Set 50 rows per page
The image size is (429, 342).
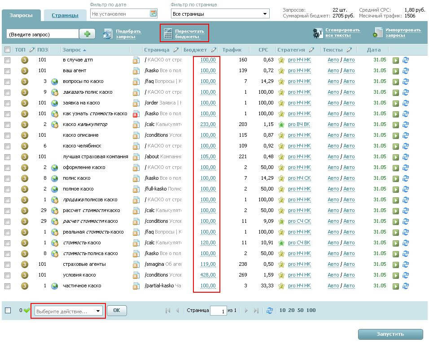point(300,310)
